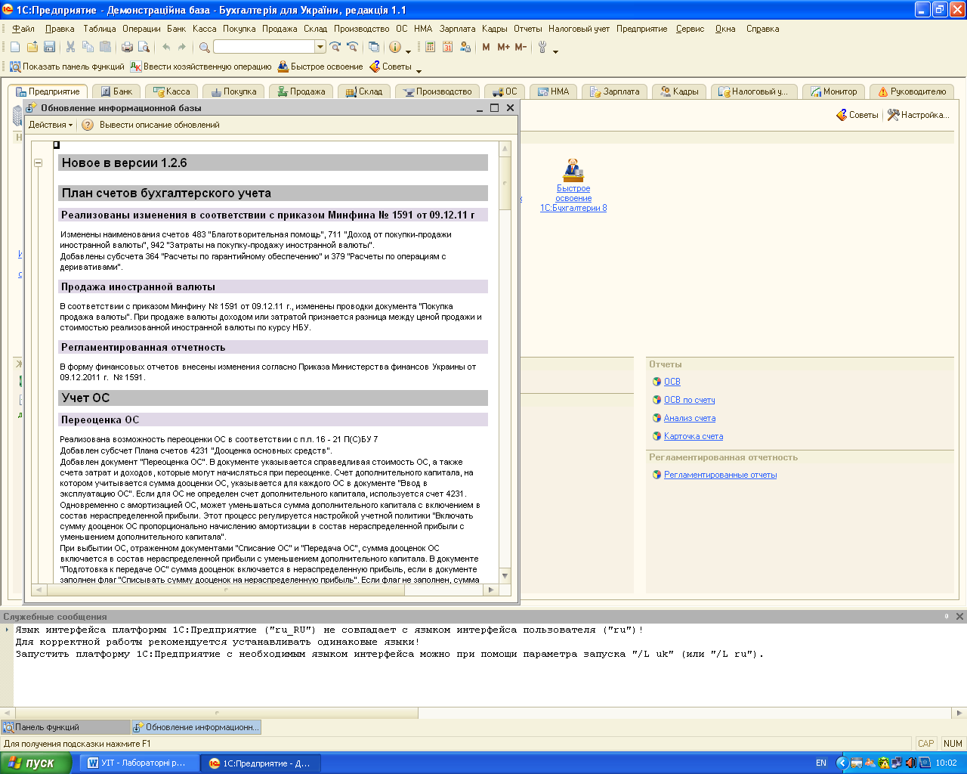
Task: Click the Open file toolbar icon
Action: tap(32, 47)
